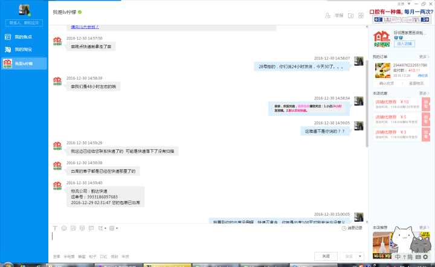This screenshot has height=267, width=435.
Task: Open the font formatting tool in chat toolbar
Action: click(x=55, y=228)
